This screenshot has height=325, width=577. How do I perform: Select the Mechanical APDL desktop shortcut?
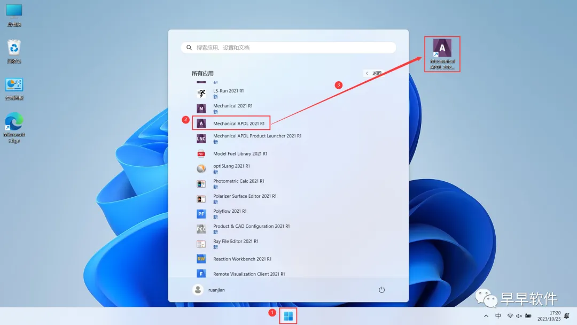(x=442, y=54)
